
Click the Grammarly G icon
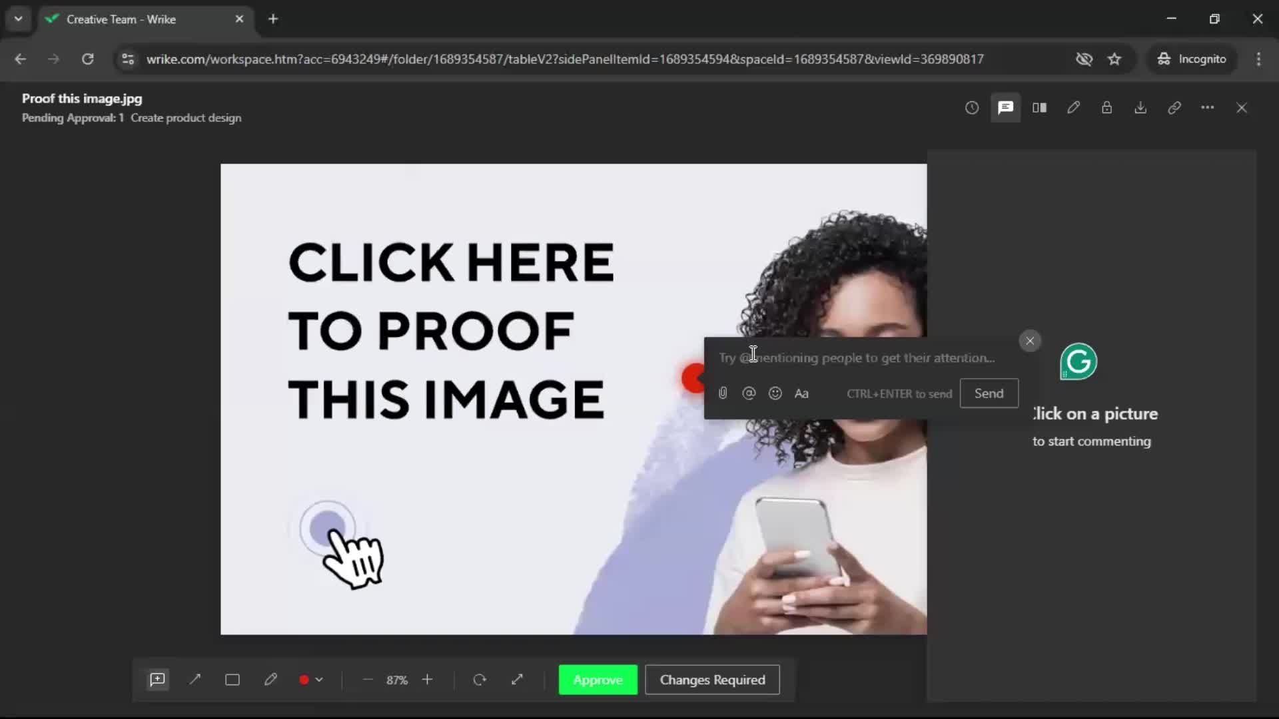1078,361
